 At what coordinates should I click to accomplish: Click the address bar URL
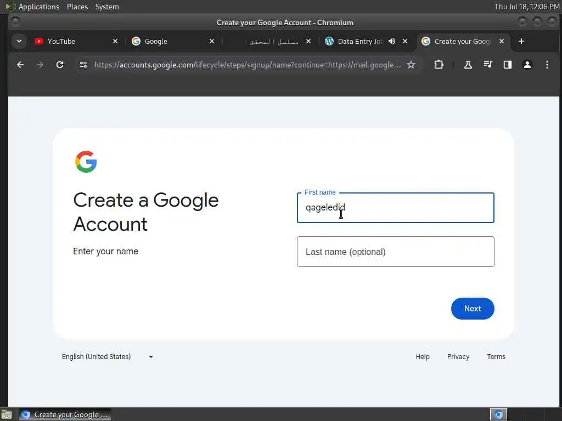pos(248,65)
